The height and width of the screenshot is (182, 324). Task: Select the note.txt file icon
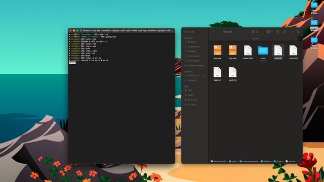[278, 51]
